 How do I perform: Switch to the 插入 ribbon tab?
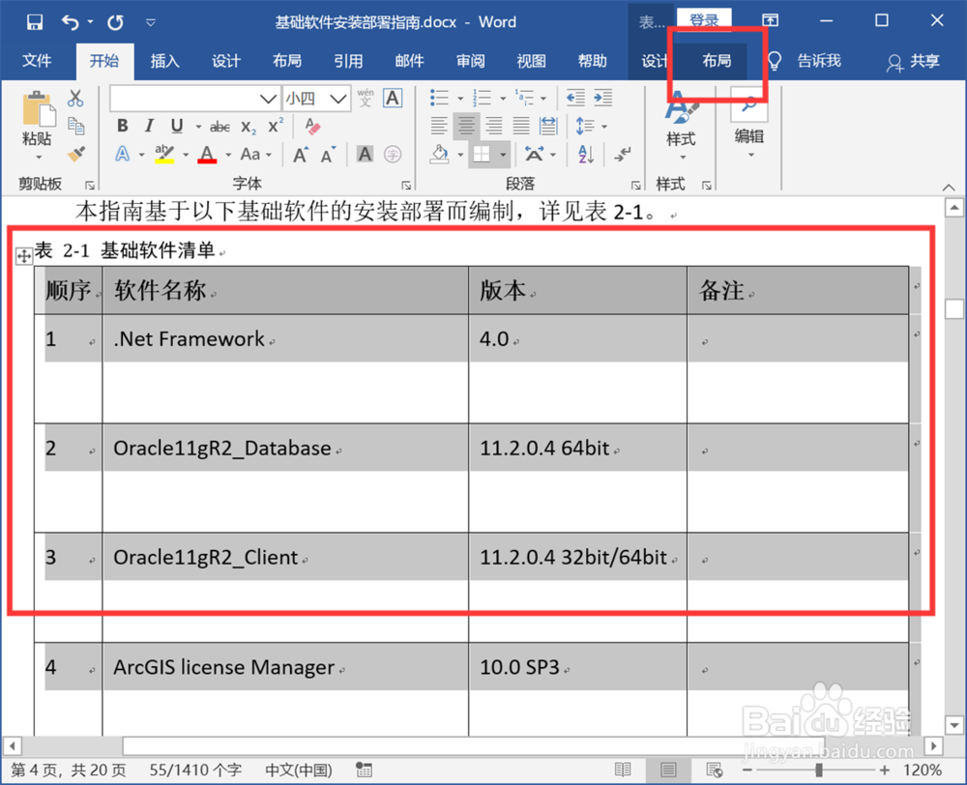[x=164, y=61]
